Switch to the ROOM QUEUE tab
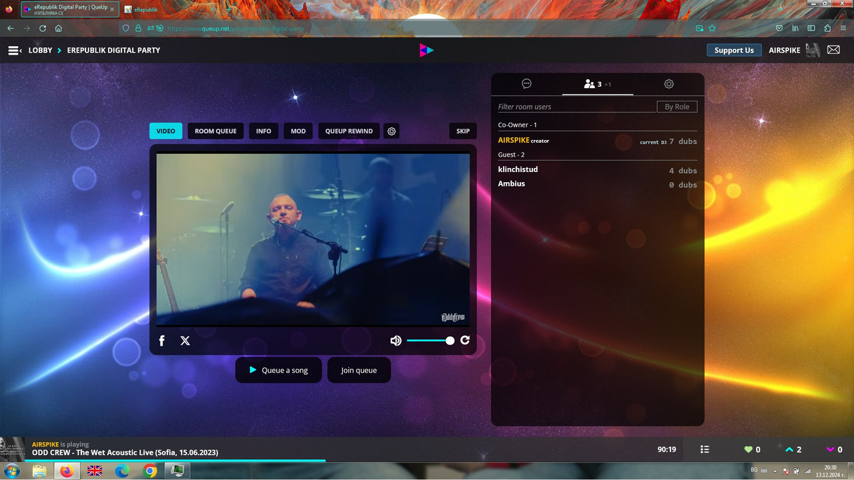Image resolution: width=854 pixels, height=480 pixels. pos(216,131)
